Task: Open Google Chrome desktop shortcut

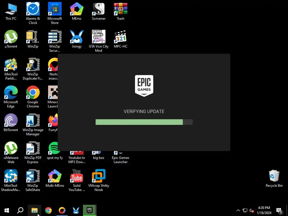Action: (x=33, y=97)
